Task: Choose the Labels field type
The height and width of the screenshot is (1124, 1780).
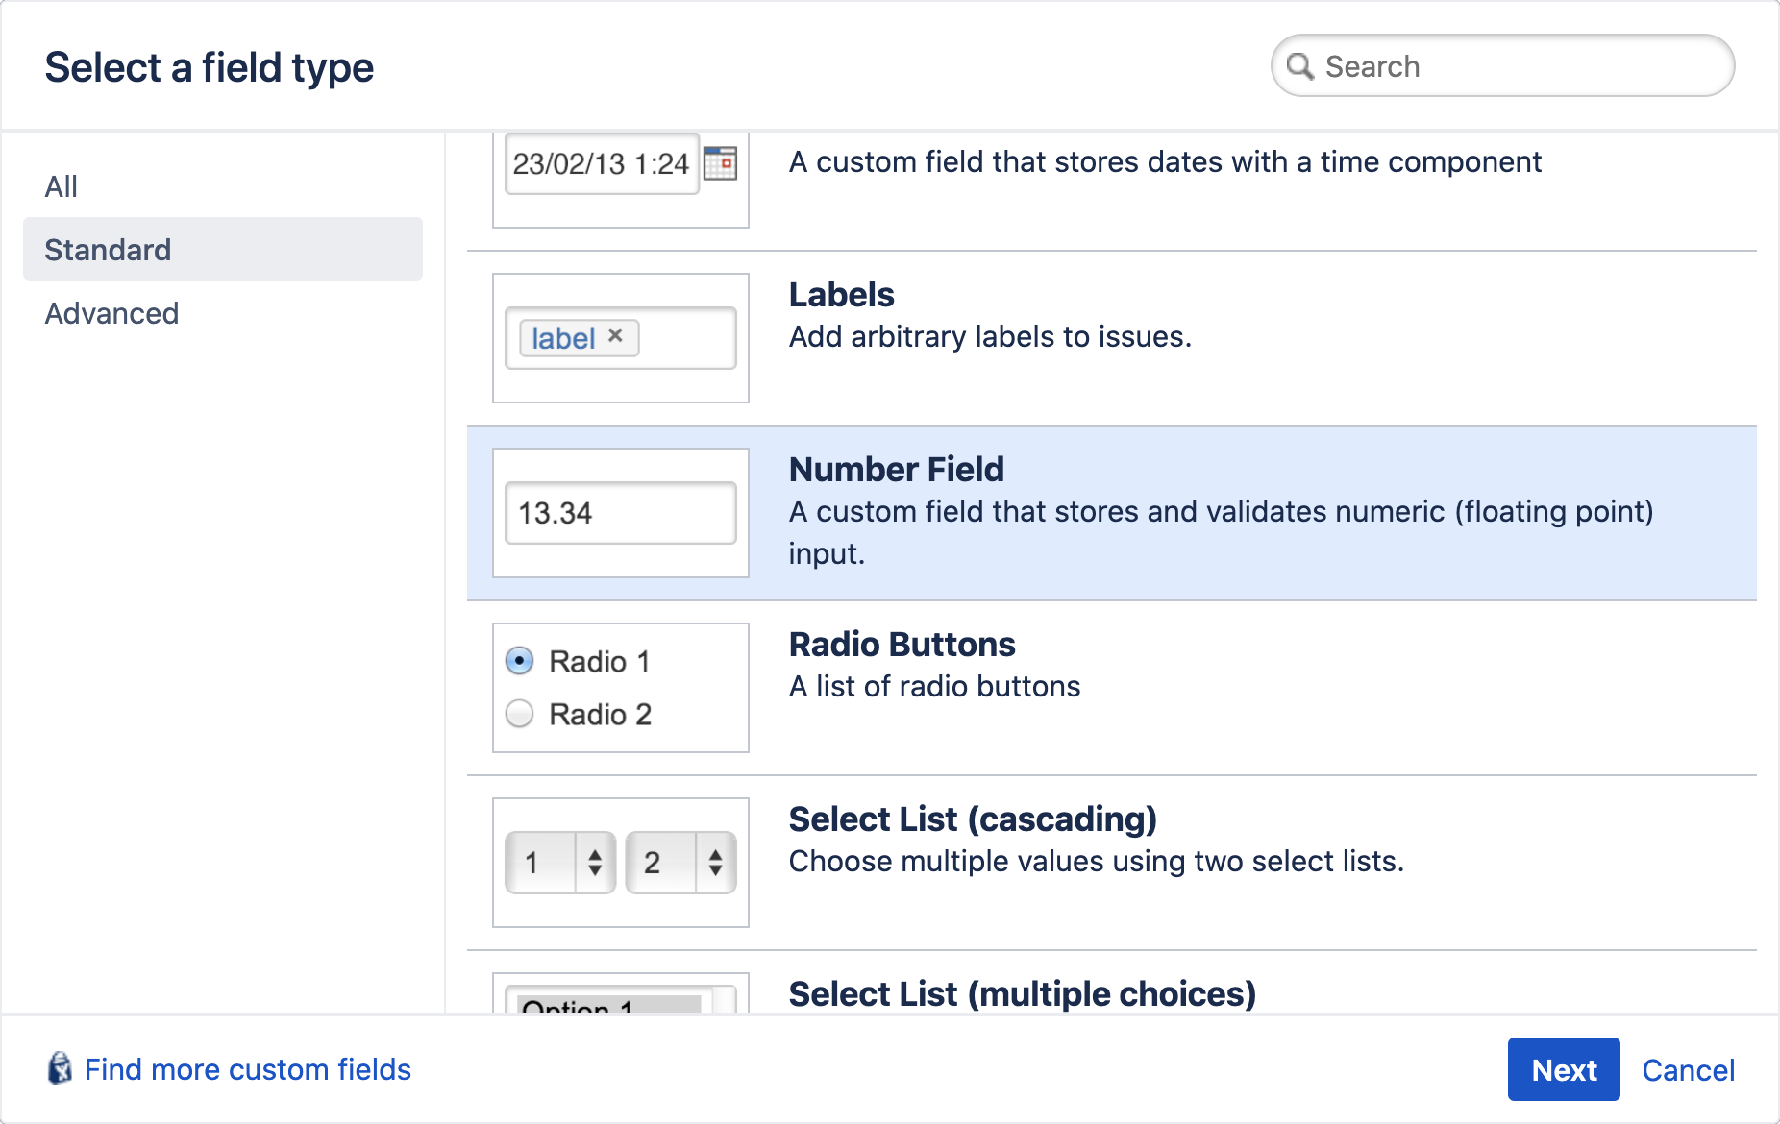Action: click(x=841, y=295)
